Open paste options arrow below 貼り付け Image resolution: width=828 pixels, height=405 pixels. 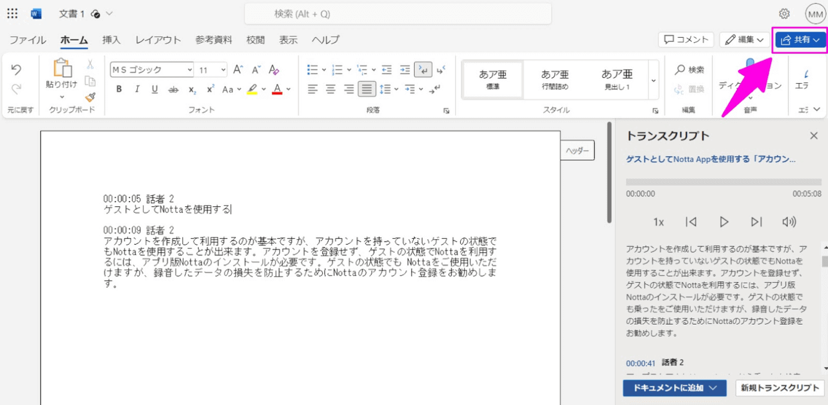click(62, 98)
